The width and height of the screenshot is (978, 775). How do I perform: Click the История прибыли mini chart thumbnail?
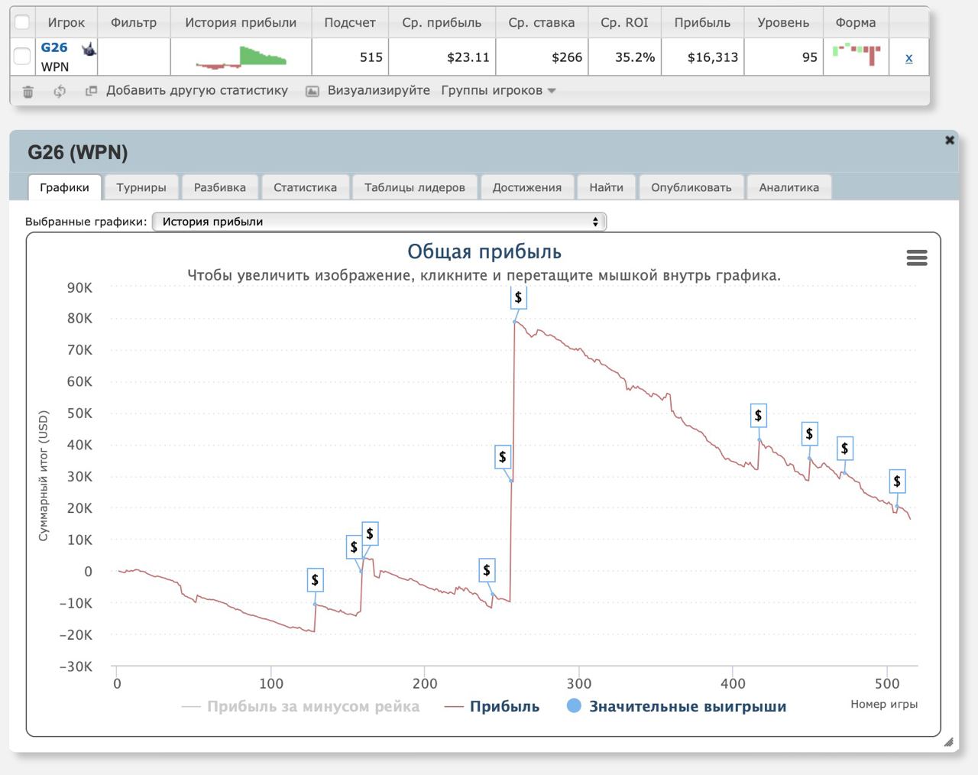coord(241,57)
